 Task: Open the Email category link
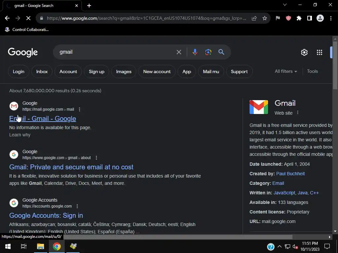tap(278, 183)
